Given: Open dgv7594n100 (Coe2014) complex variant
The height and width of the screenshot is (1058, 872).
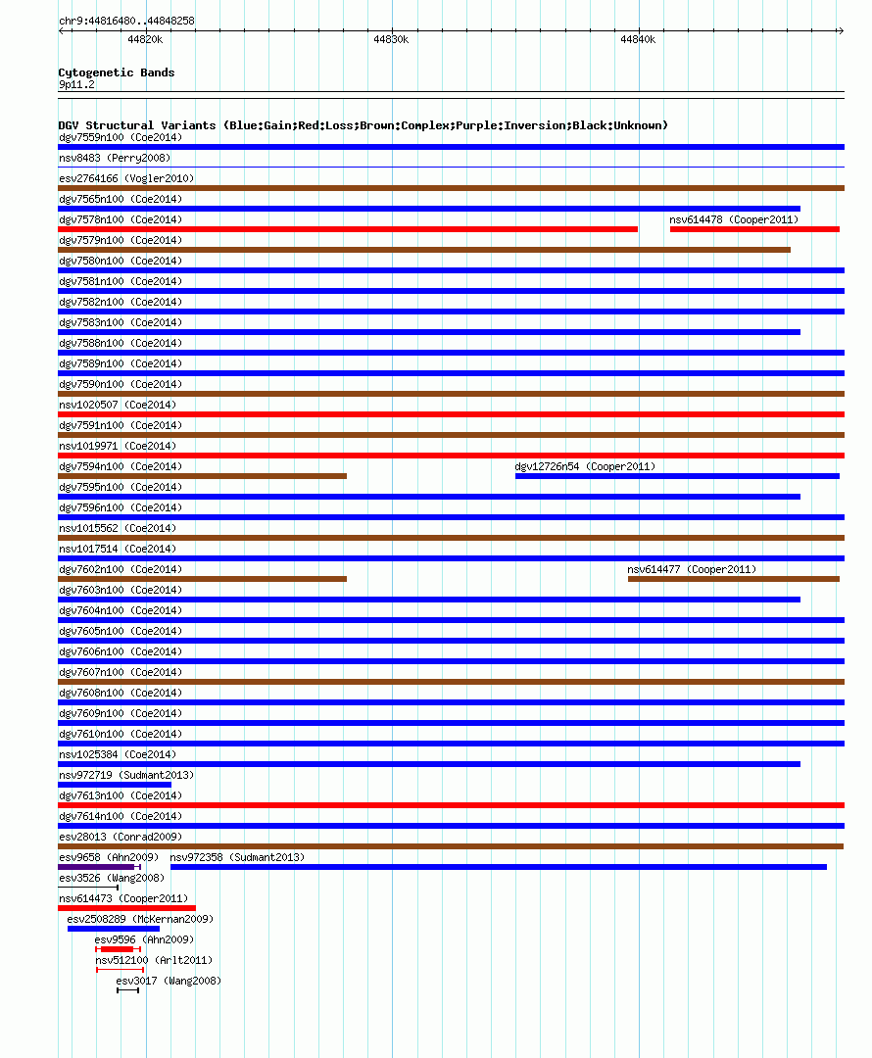Looking at the screenshot, I should [x=121, y=467].
